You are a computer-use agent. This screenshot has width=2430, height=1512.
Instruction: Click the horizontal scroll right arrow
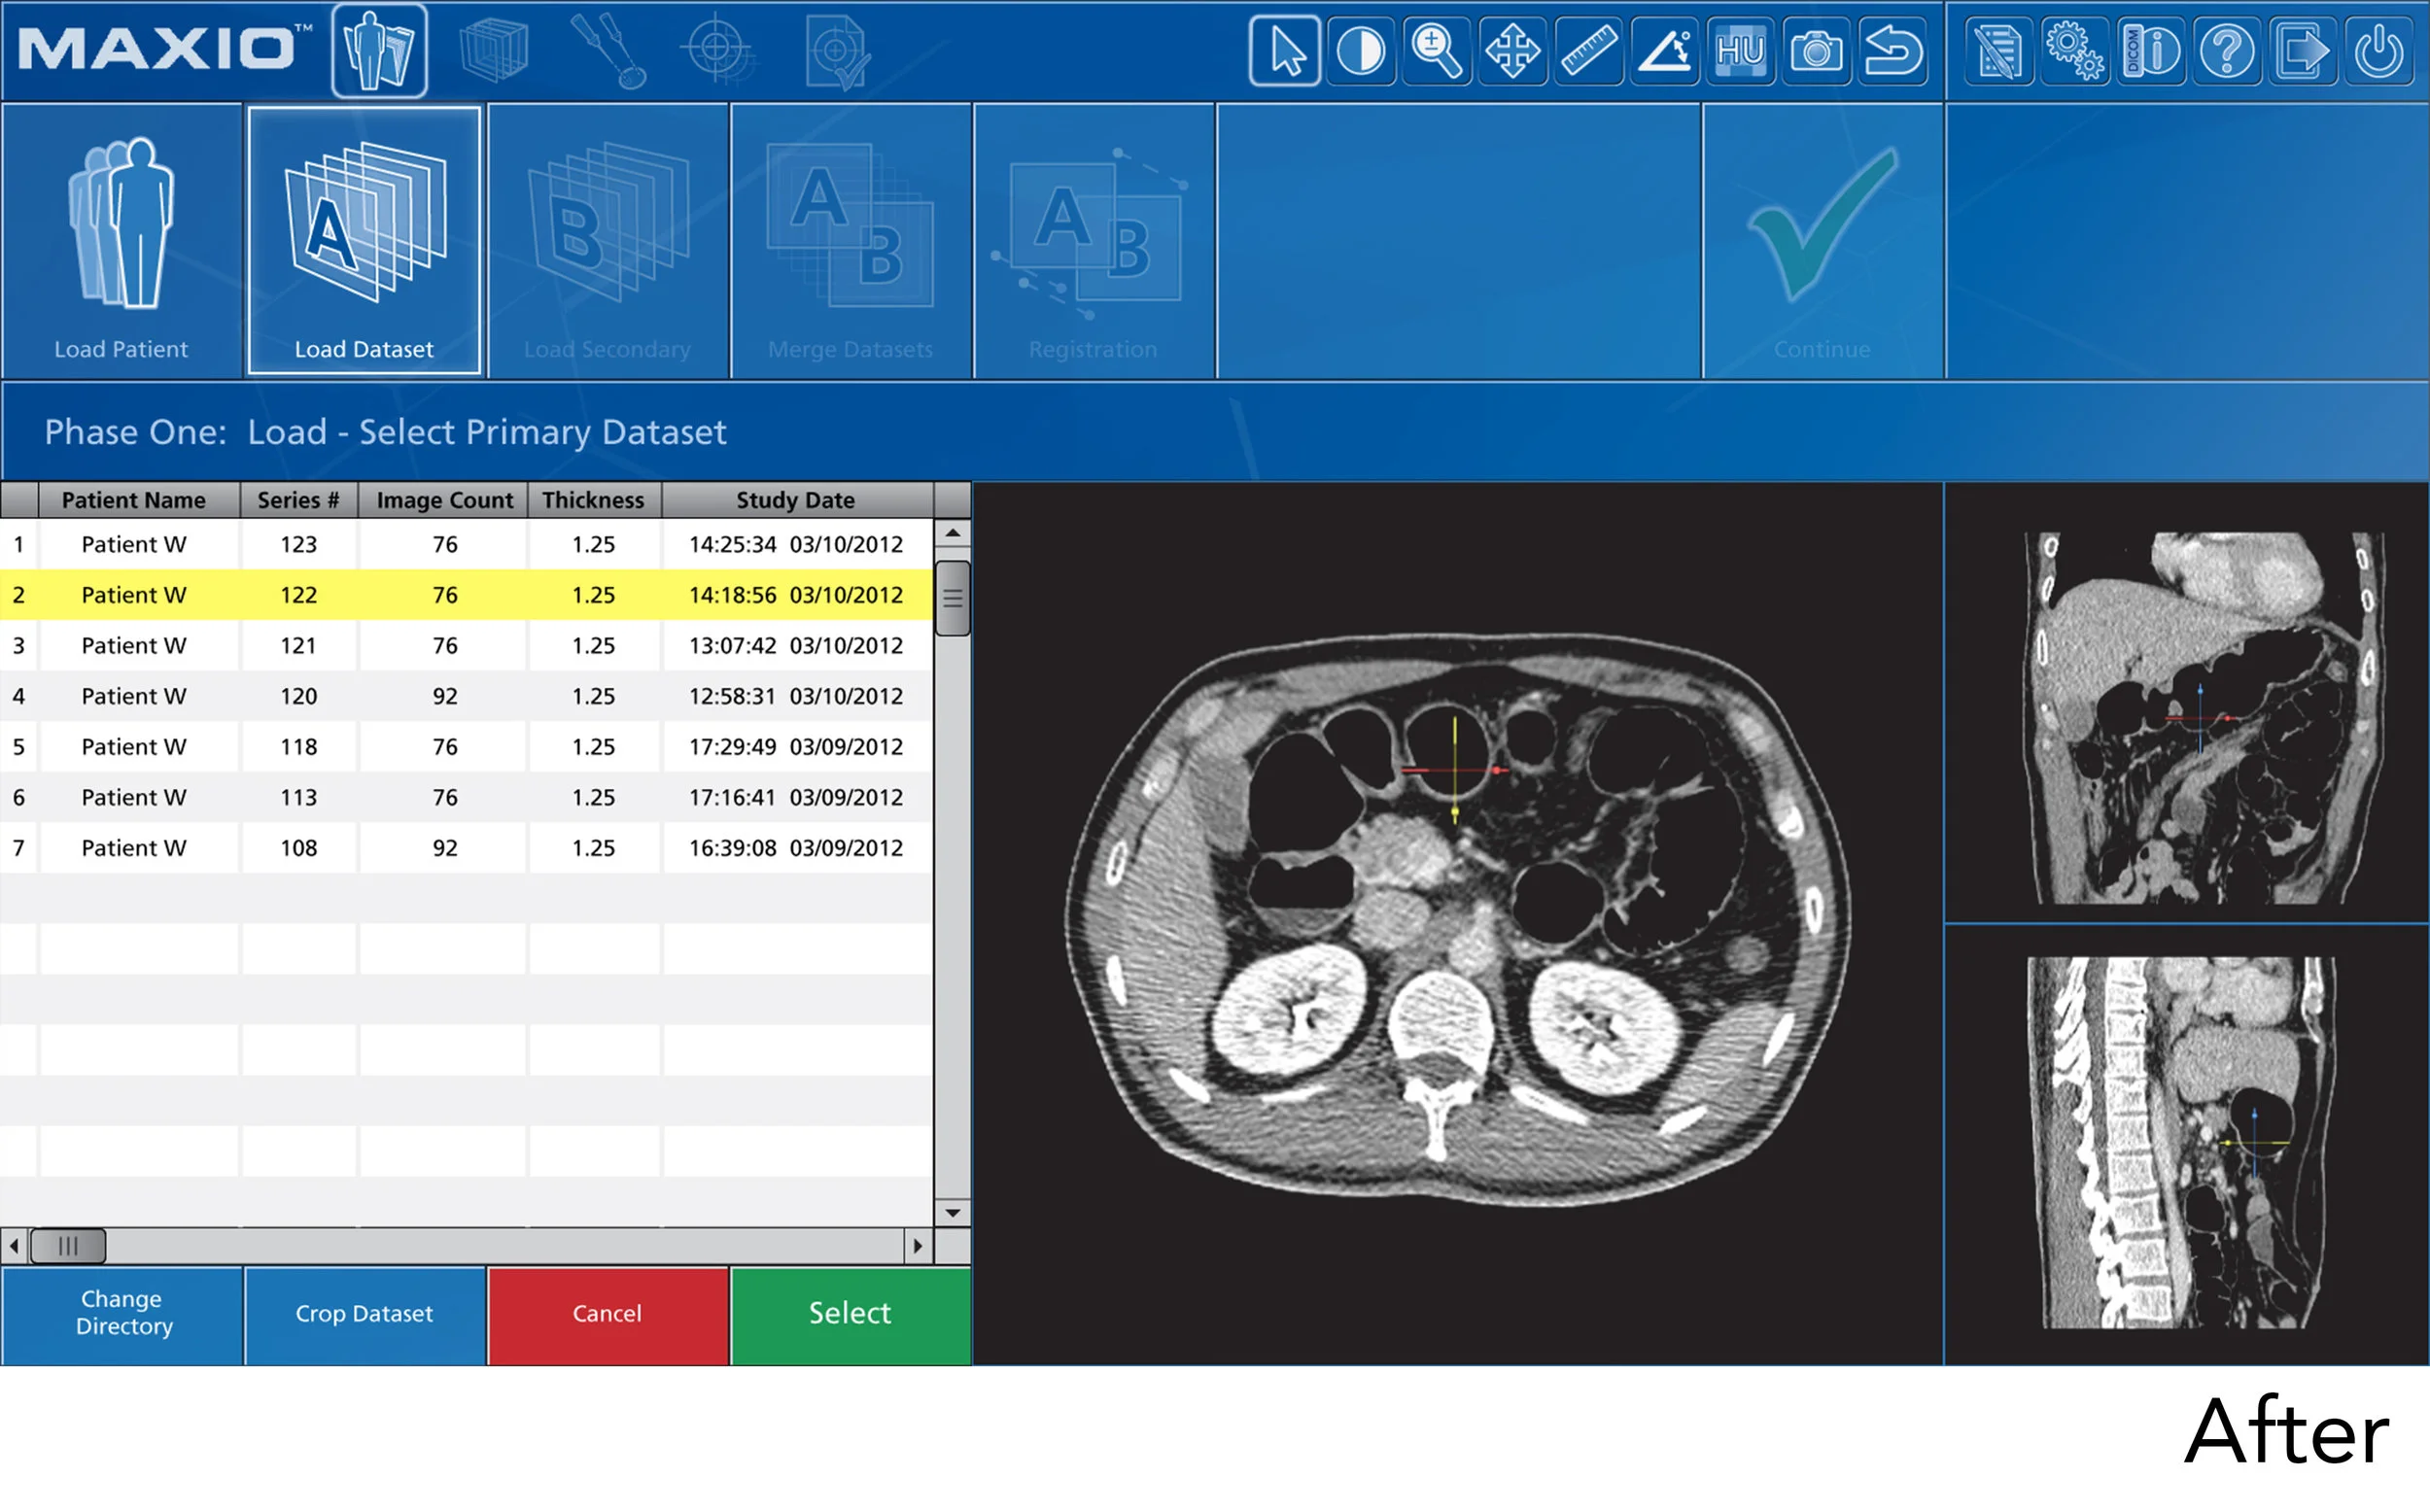click(918, 1246)
